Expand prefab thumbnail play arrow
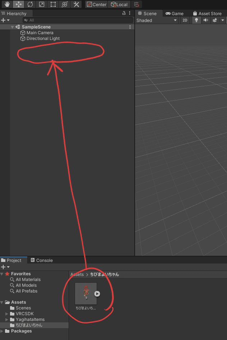This screenshot has height=340, width=227. click(x=97, y=294)
